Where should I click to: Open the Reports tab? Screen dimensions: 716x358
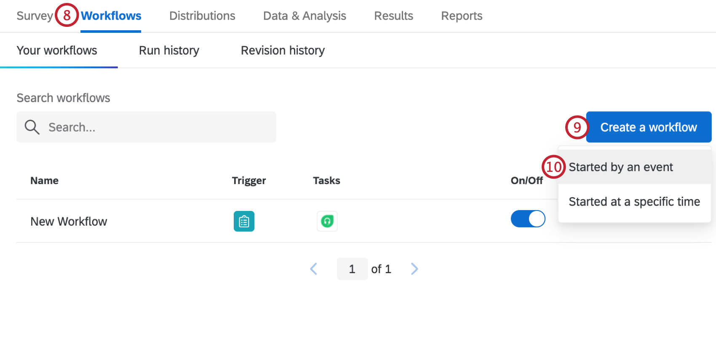coord(462,16)
